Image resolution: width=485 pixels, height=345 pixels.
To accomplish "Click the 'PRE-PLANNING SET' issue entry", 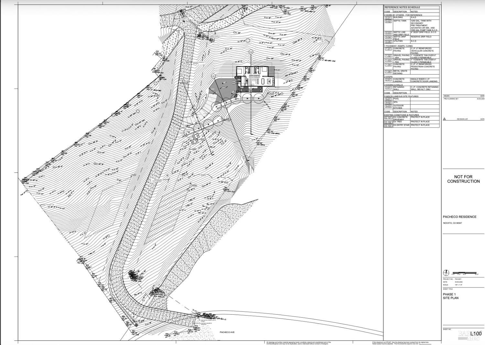I will pyautogui.click(x=451, y=99).
